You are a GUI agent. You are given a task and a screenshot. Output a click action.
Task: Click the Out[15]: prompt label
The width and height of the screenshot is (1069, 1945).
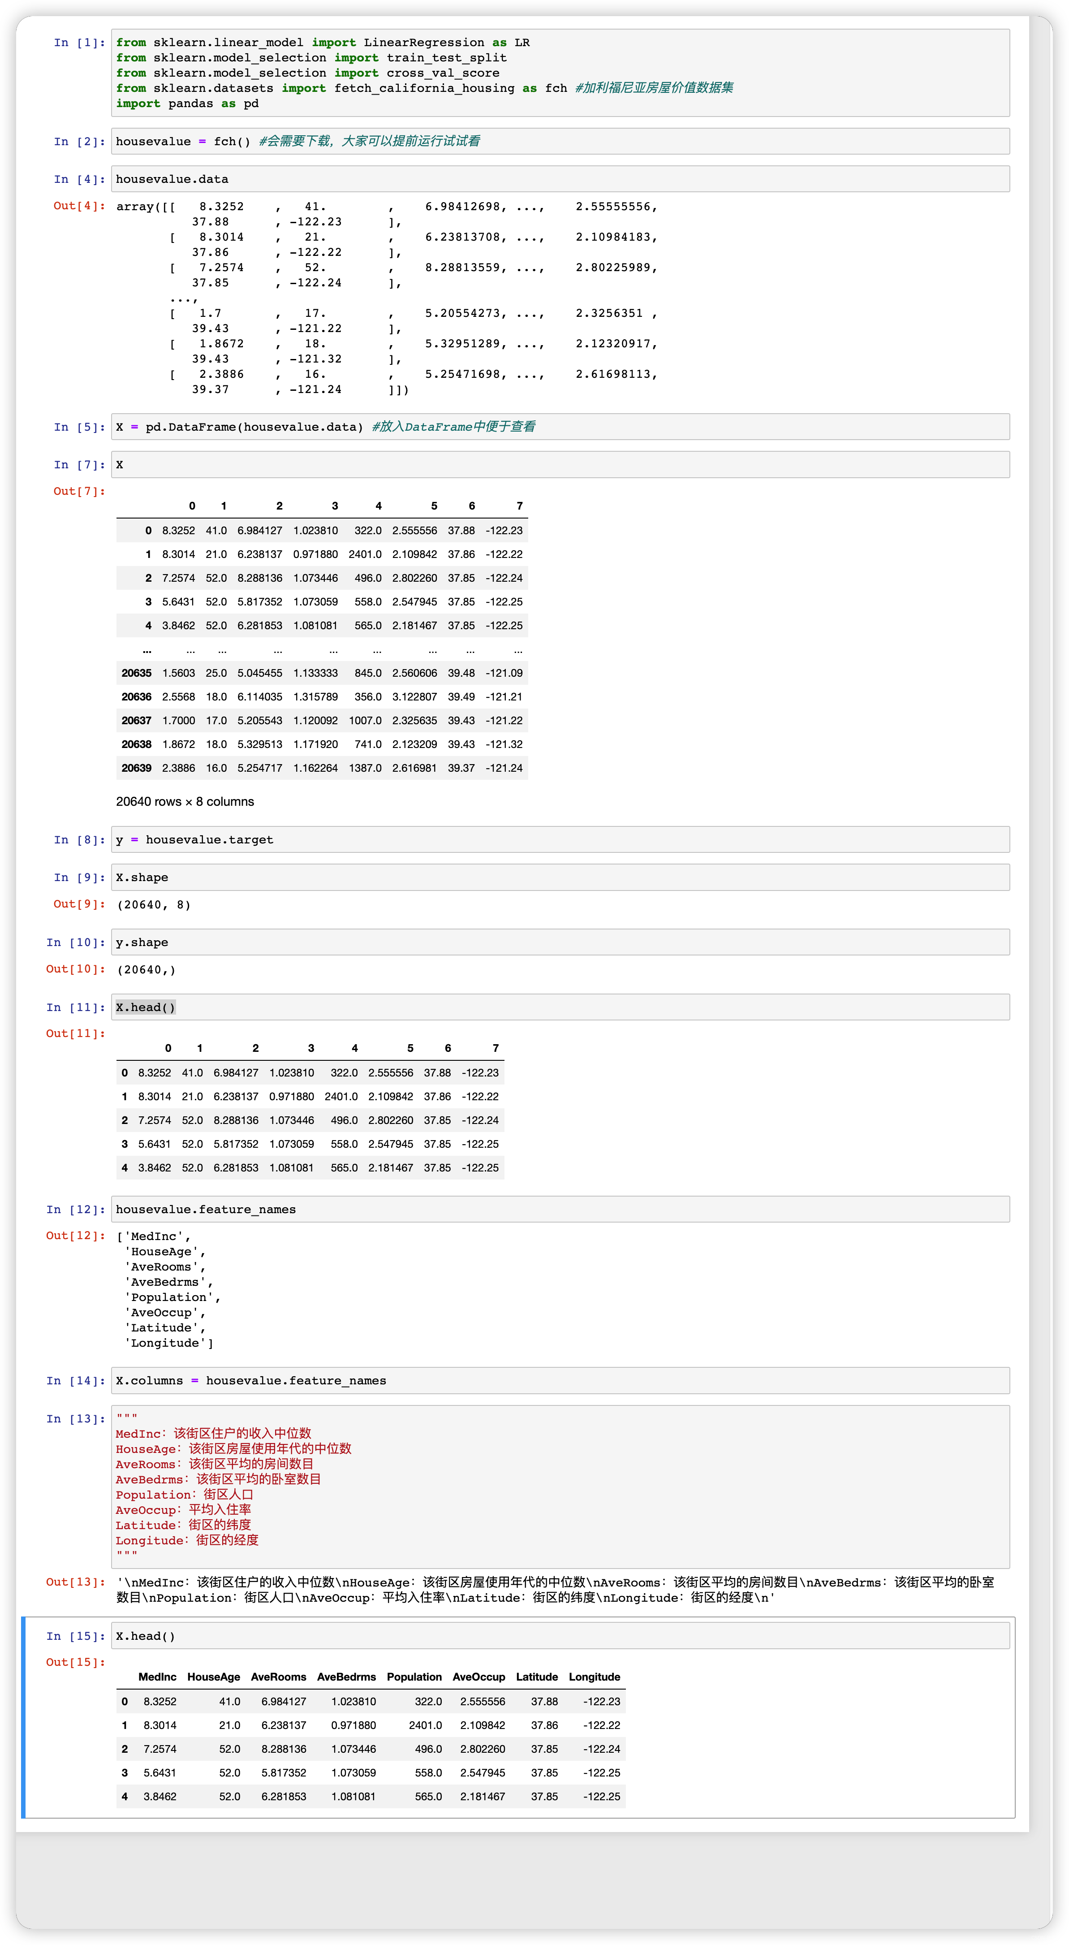[x=76, y=1662]
